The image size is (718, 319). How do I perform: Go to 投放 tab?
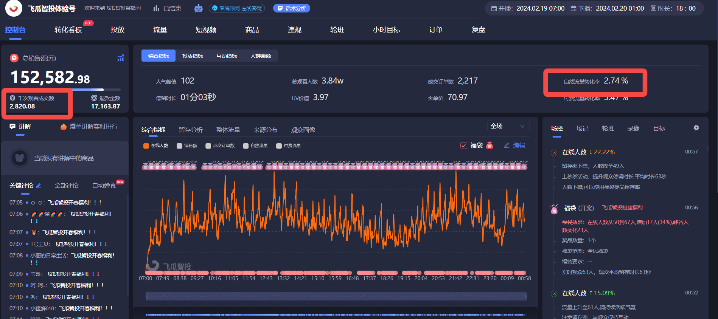[x=117, y=30]
